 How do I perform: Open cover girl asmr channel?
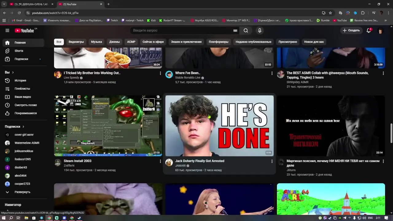(x=24, y=135)
